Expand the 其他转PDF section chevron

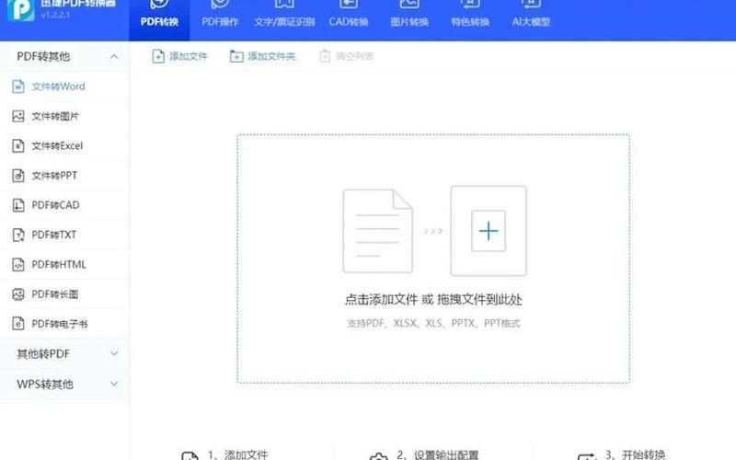114,353
